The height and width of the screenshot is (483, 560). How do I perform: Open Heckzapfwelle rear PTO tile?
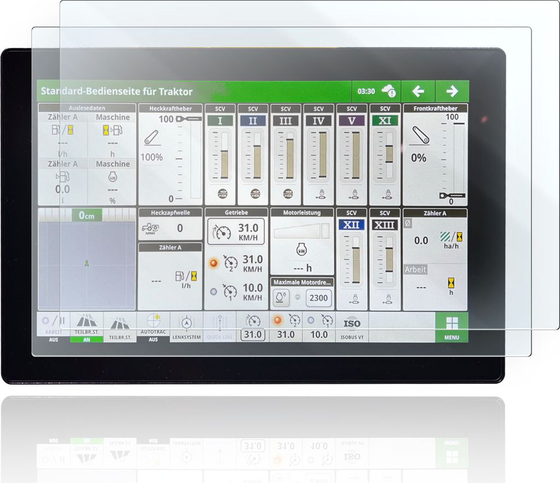point(171,225)
